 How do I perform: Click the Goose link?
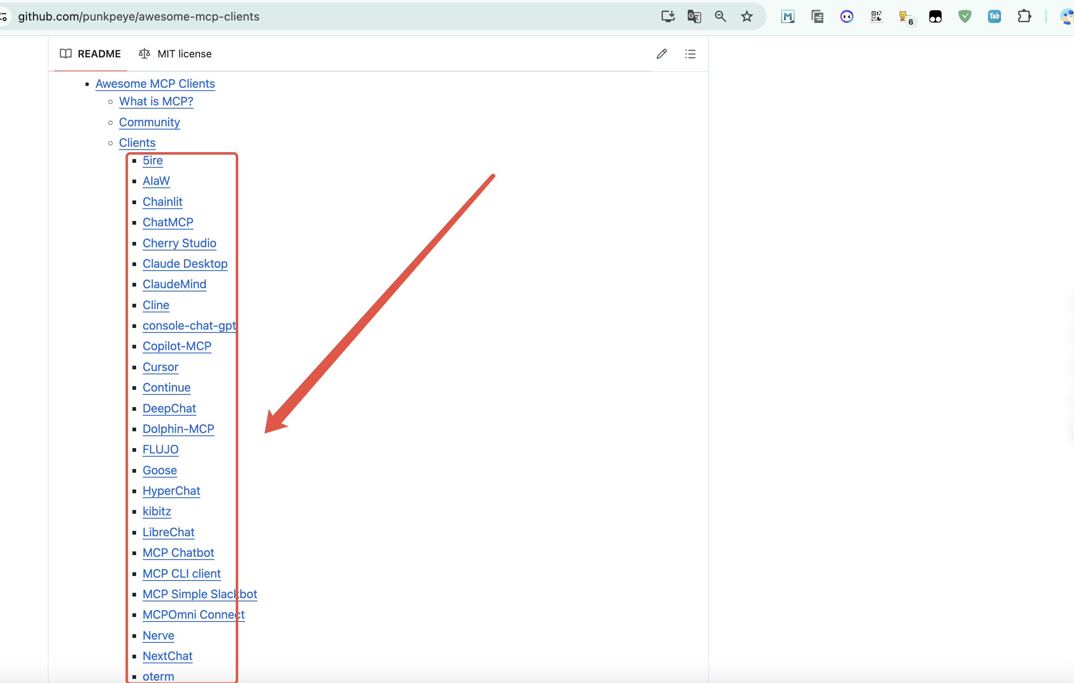[x=160, y=471]
